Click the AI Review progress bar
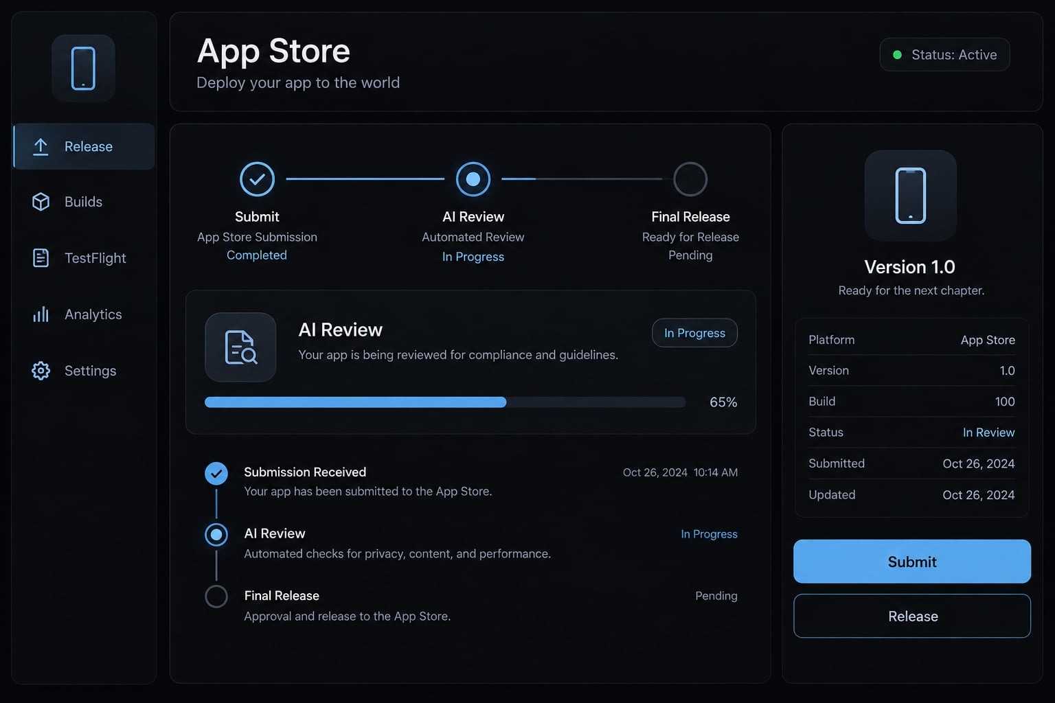1055x703 pixels. (445, 402)
